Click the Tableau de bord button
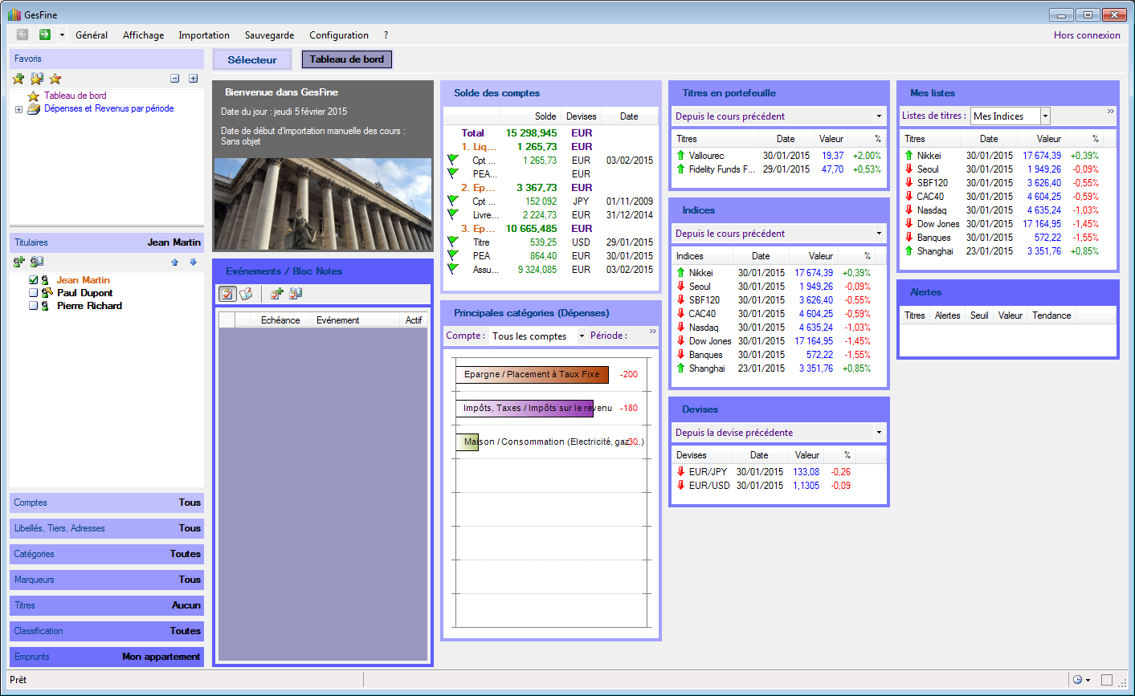 coord(346,59)
